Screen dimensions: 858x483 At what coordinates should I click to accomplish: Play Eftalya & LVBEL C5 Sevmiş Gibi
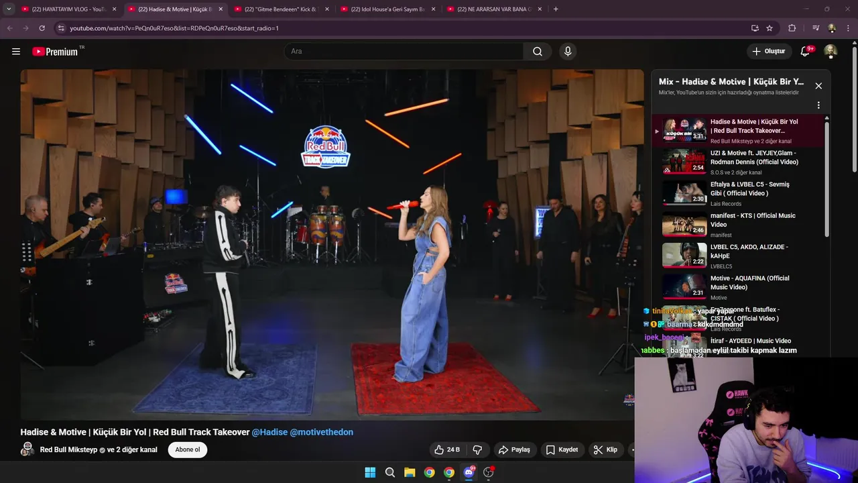pyautogui.click(x=737, y=193)
